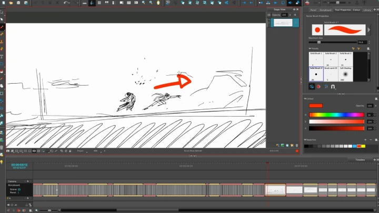The image size is (379, 213).
Task: Click the current red colour swatch
Action: (316, 106)
